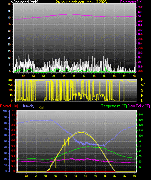Click hour 20 on bottom chart axis
151x180 pixels.
click(x=115, y=176)
